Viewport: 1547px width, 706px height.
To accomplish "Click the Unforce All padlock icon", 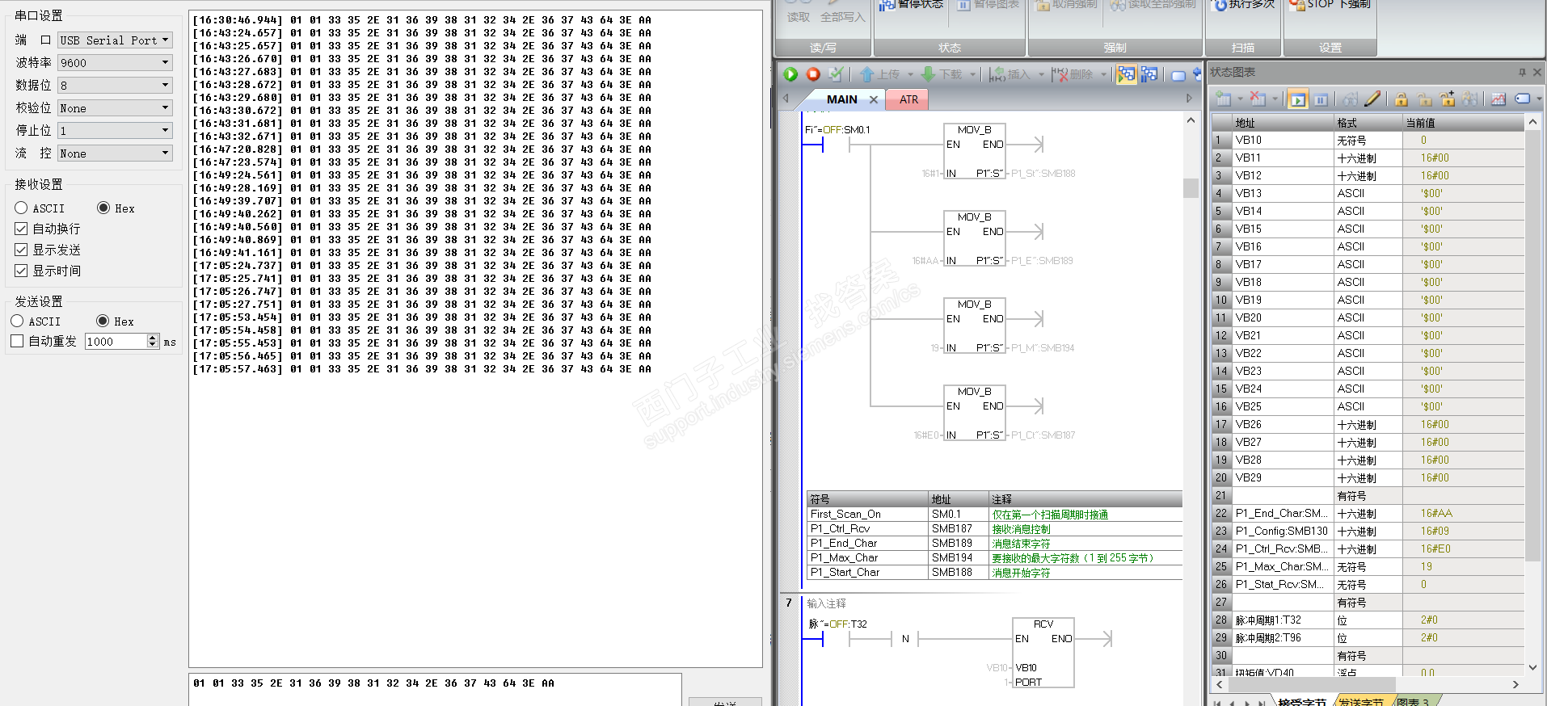I will click(1447, 99).
